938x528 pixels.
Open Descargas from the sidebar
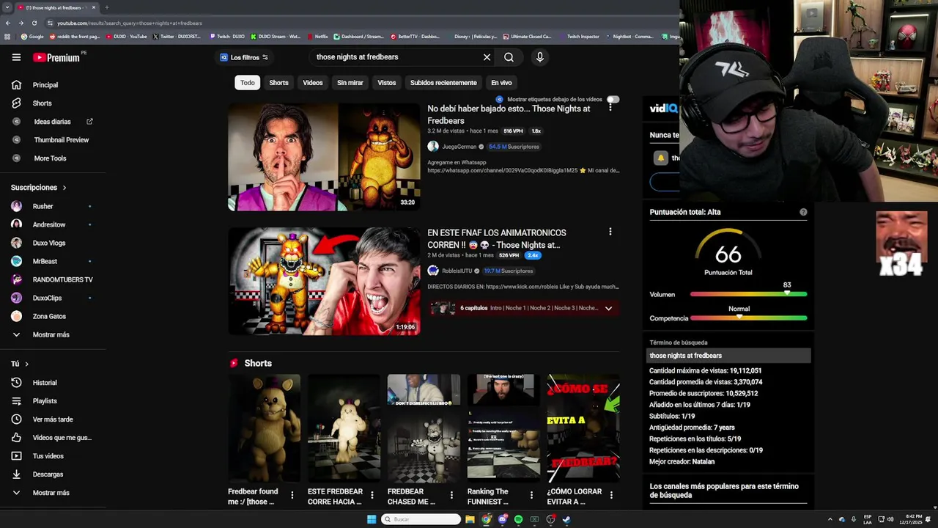(48, 474)
